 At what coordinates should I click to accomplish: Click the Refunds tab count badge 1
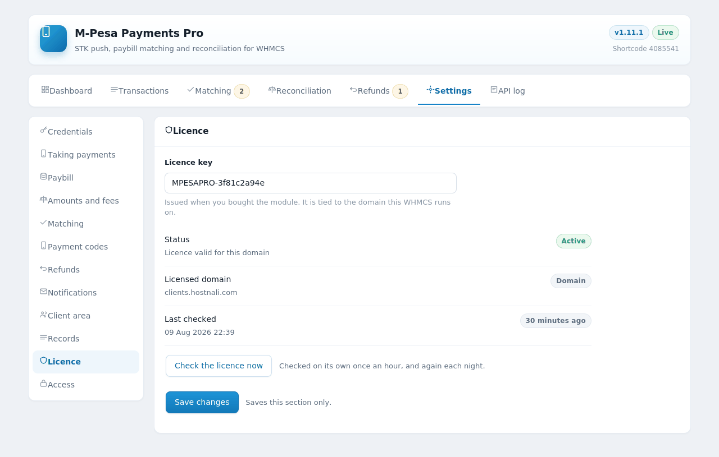coord(400,91)
